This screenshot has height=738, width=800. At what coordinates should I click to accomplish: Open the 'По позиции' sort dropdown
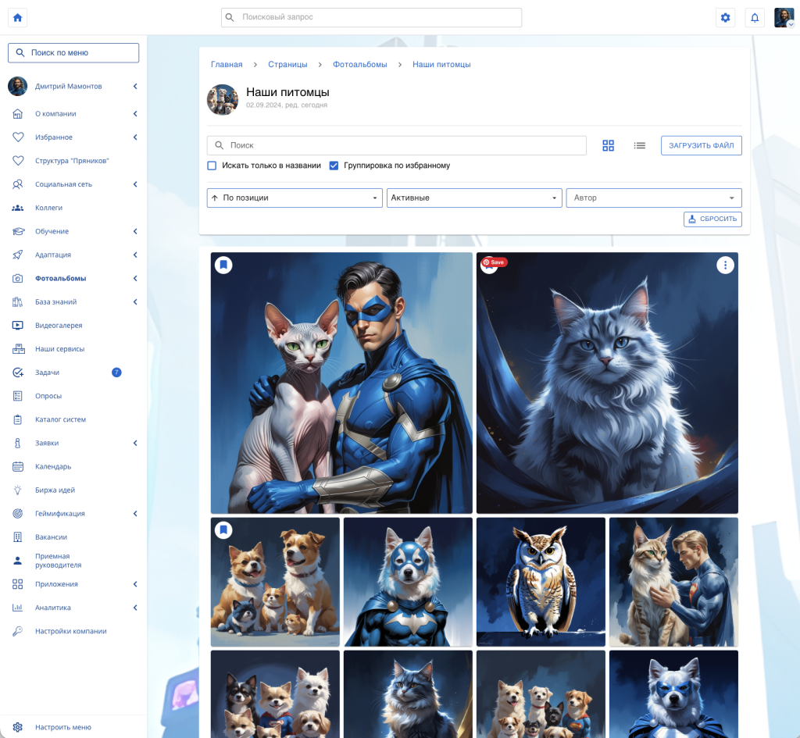click(295, 198)
